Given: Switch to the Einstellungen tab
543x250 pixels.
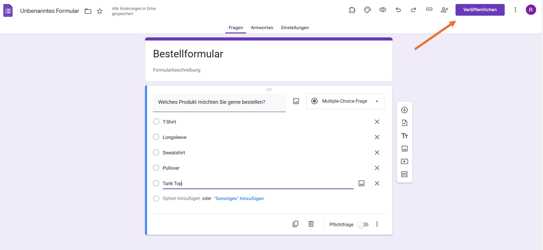Looking at the screenshot, I should (295, 28).
